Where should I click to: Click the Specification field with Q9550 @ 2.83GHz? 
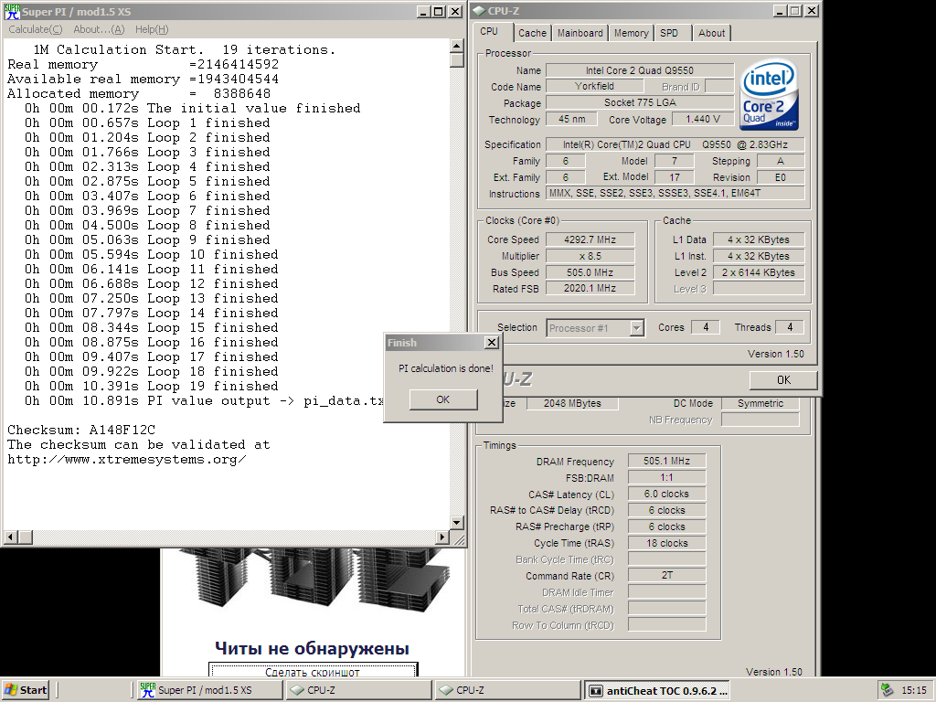click(675, 144)
